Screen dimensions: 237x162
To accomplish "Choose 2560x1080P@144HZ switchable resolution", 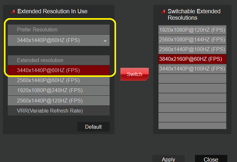I will click(x=192, y=39).
